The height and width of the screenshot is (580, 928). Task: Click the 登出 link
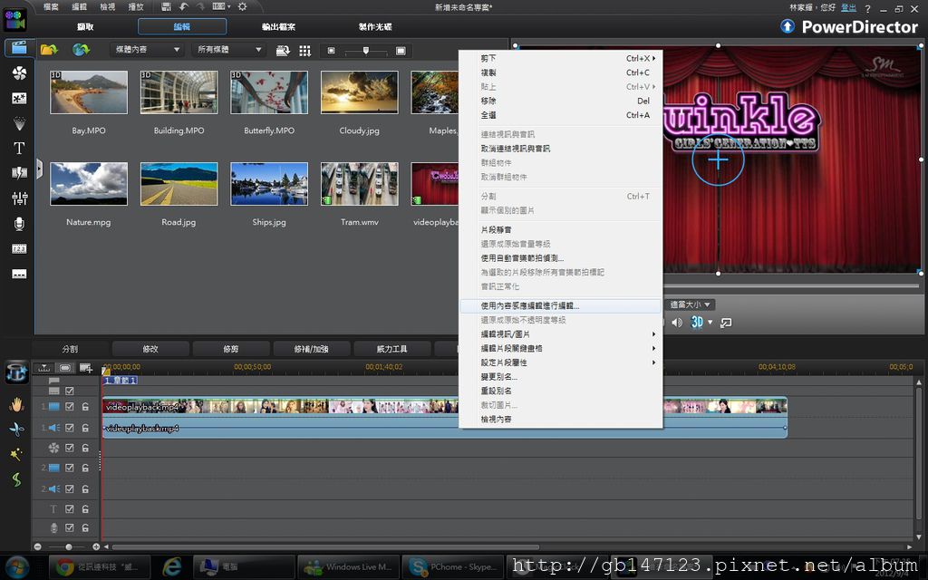coord(848,7)
